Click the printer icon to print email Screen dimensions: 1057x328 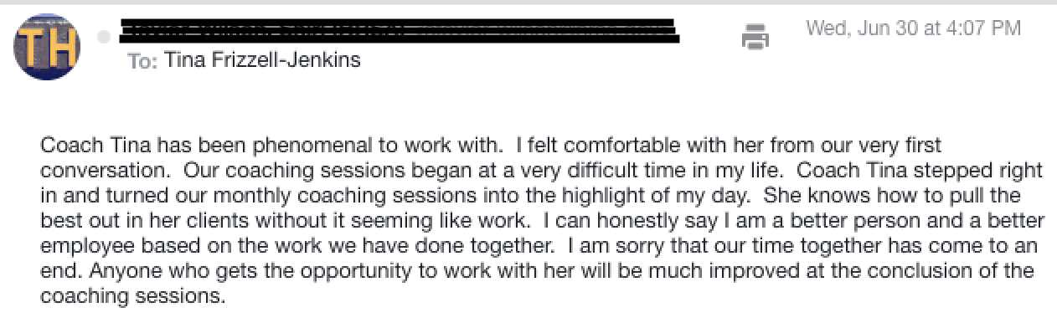coord(755,38)
